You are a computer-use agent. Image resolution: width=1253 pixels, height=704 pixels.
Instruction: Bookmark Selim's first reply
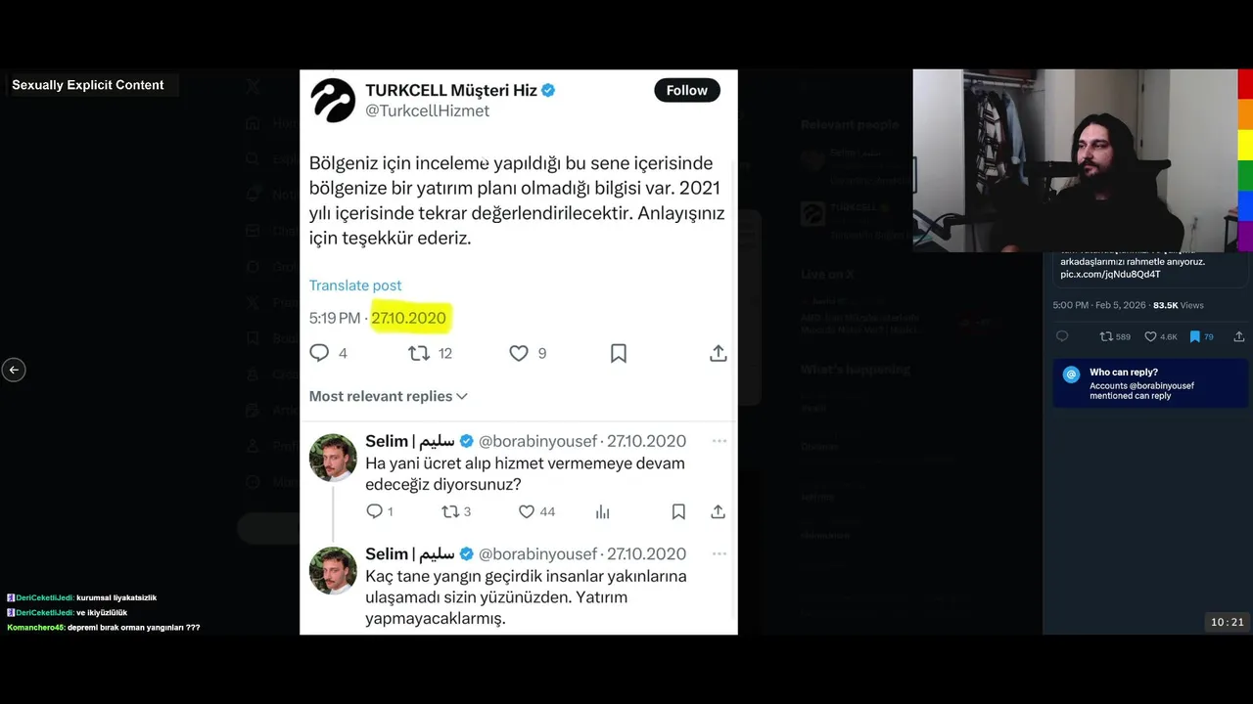tap(678, 511)
